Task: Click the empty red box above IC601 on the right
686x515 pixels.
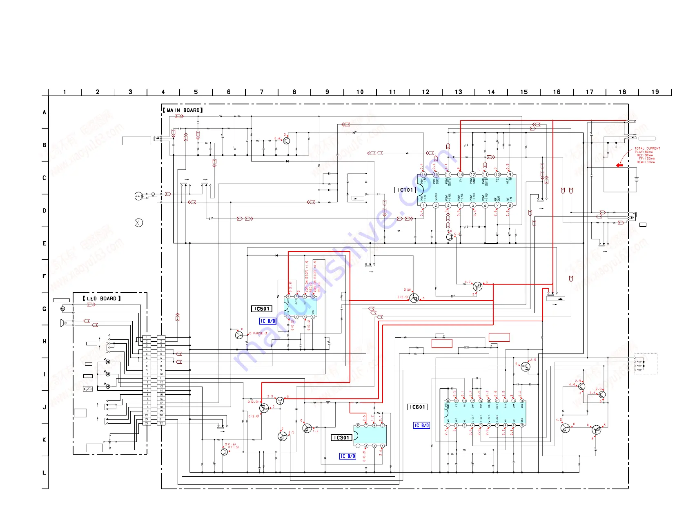Action: pos(499,337)
